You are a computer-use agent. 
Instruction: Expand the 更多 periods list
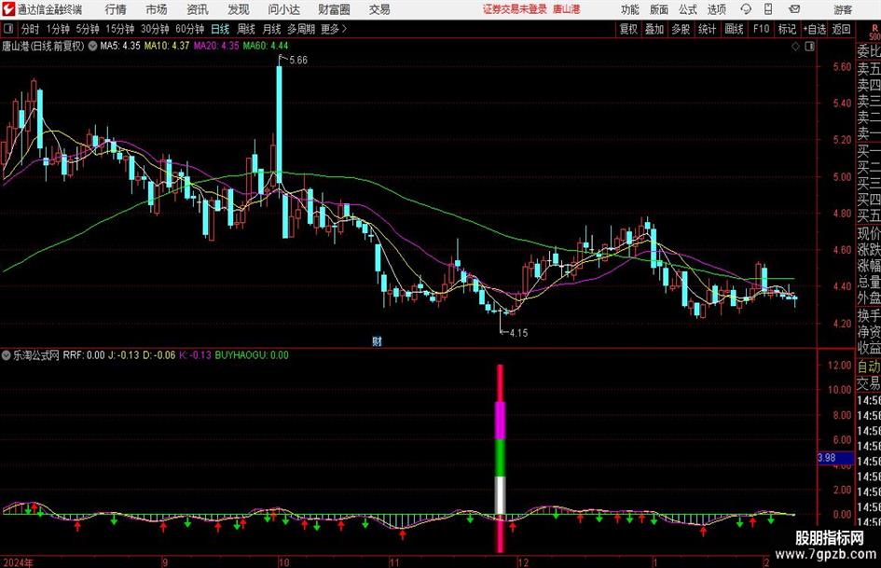[334, 29]
